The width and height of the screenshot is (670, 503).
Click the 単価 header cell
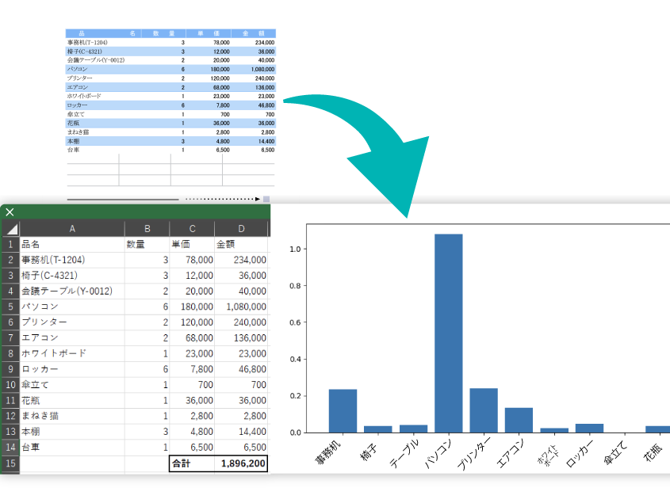coord(193,244)
